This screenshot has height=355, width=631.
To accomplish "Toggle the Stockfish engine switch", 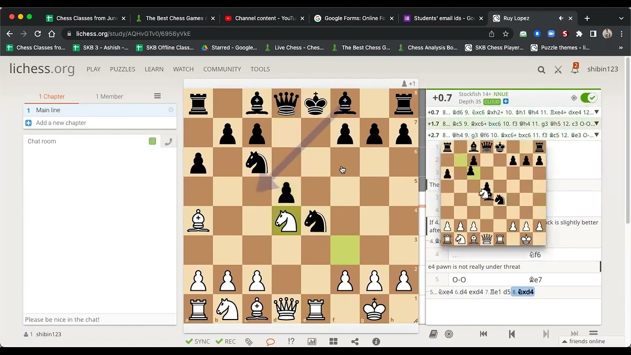I will (x=589, y=98).
